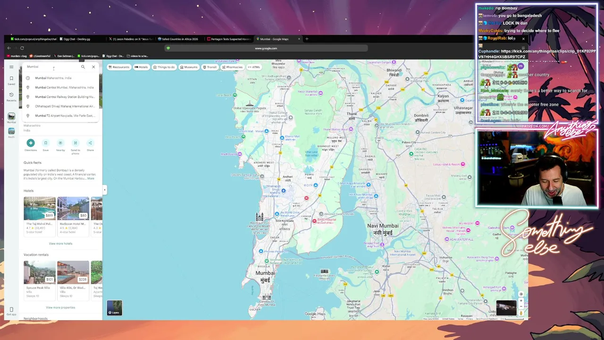Image resolution: width=604 pixels, height=340 pixels.
Task: Expand Quick facts with More link
Action: coord(91,178)
